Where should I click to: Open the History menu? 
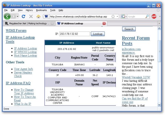pos(29,10)
